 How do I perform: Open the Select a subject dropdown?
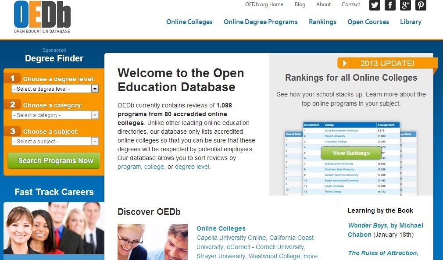point(55,142)
